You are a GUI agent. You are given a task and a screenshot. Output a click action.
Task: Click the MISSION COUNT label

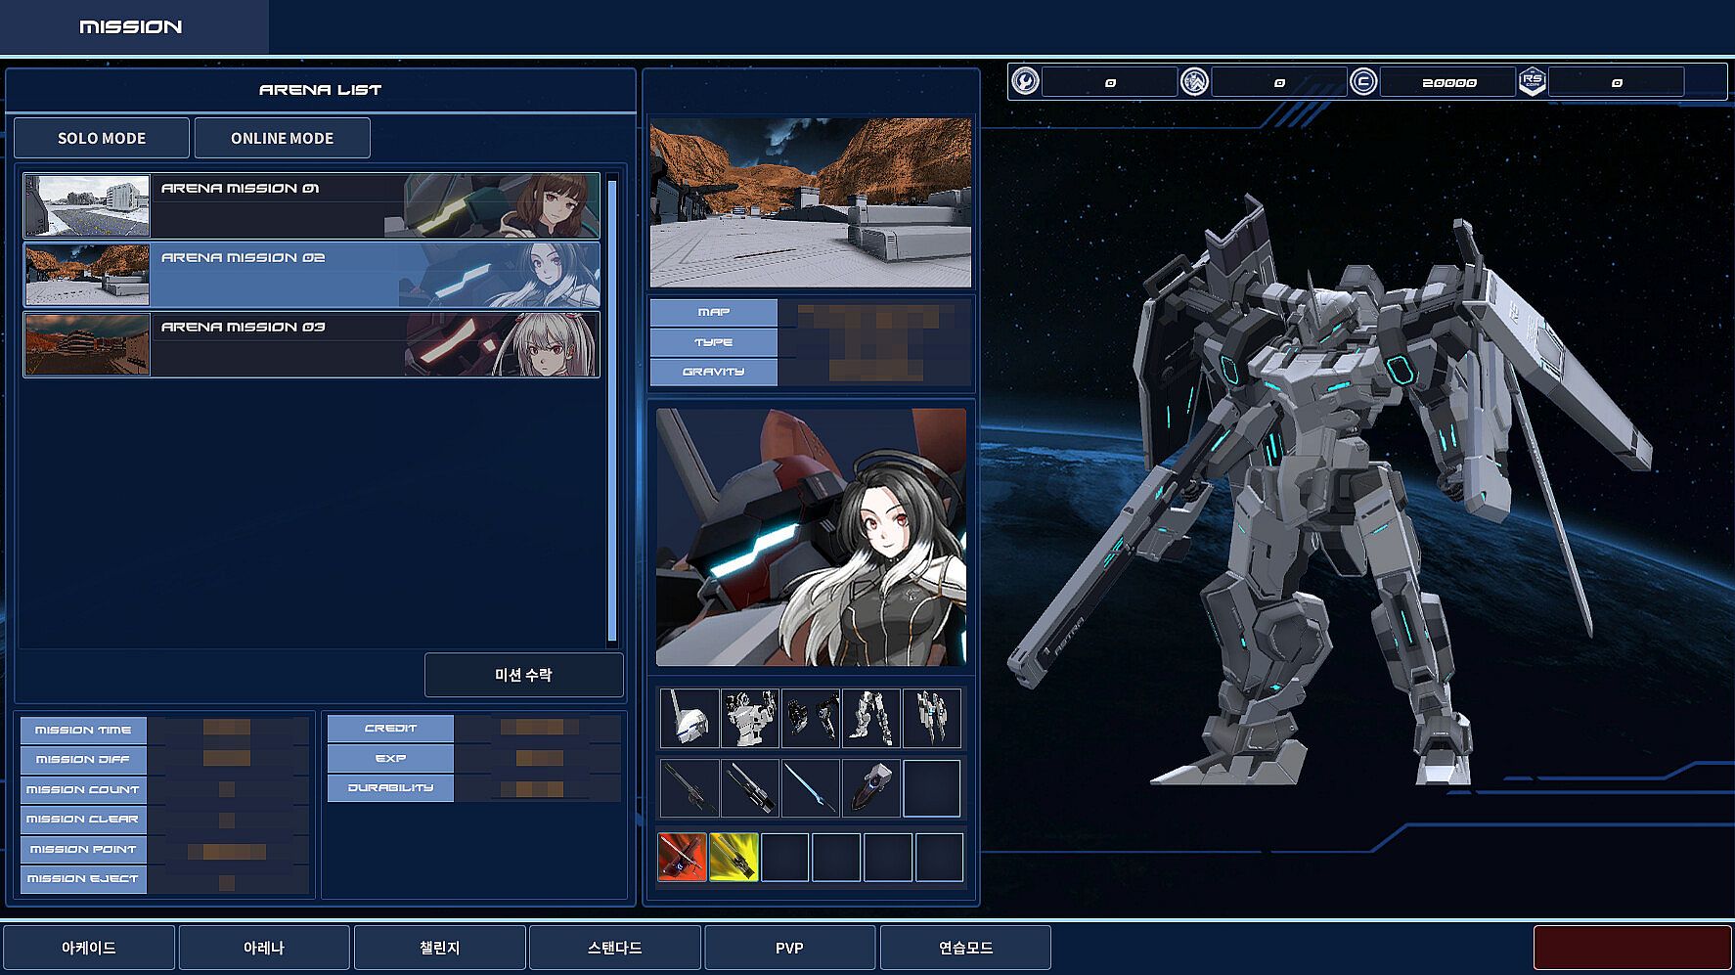[x=83, y=789]
